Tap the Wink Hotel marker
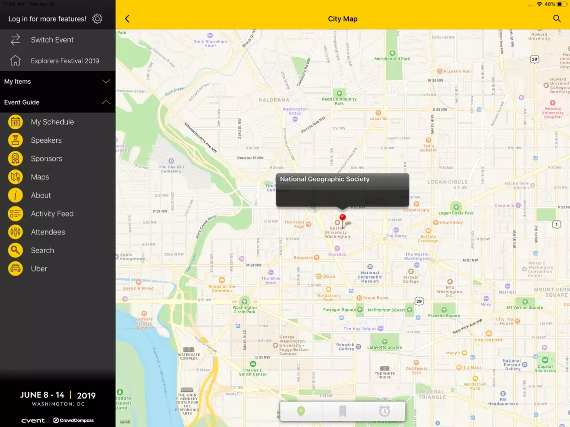570x427 pixels. [271, 272]
